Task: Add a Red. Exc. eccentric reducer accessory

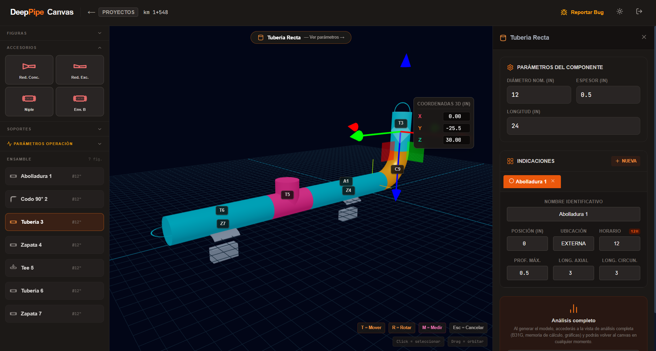Action: (80, 70)
